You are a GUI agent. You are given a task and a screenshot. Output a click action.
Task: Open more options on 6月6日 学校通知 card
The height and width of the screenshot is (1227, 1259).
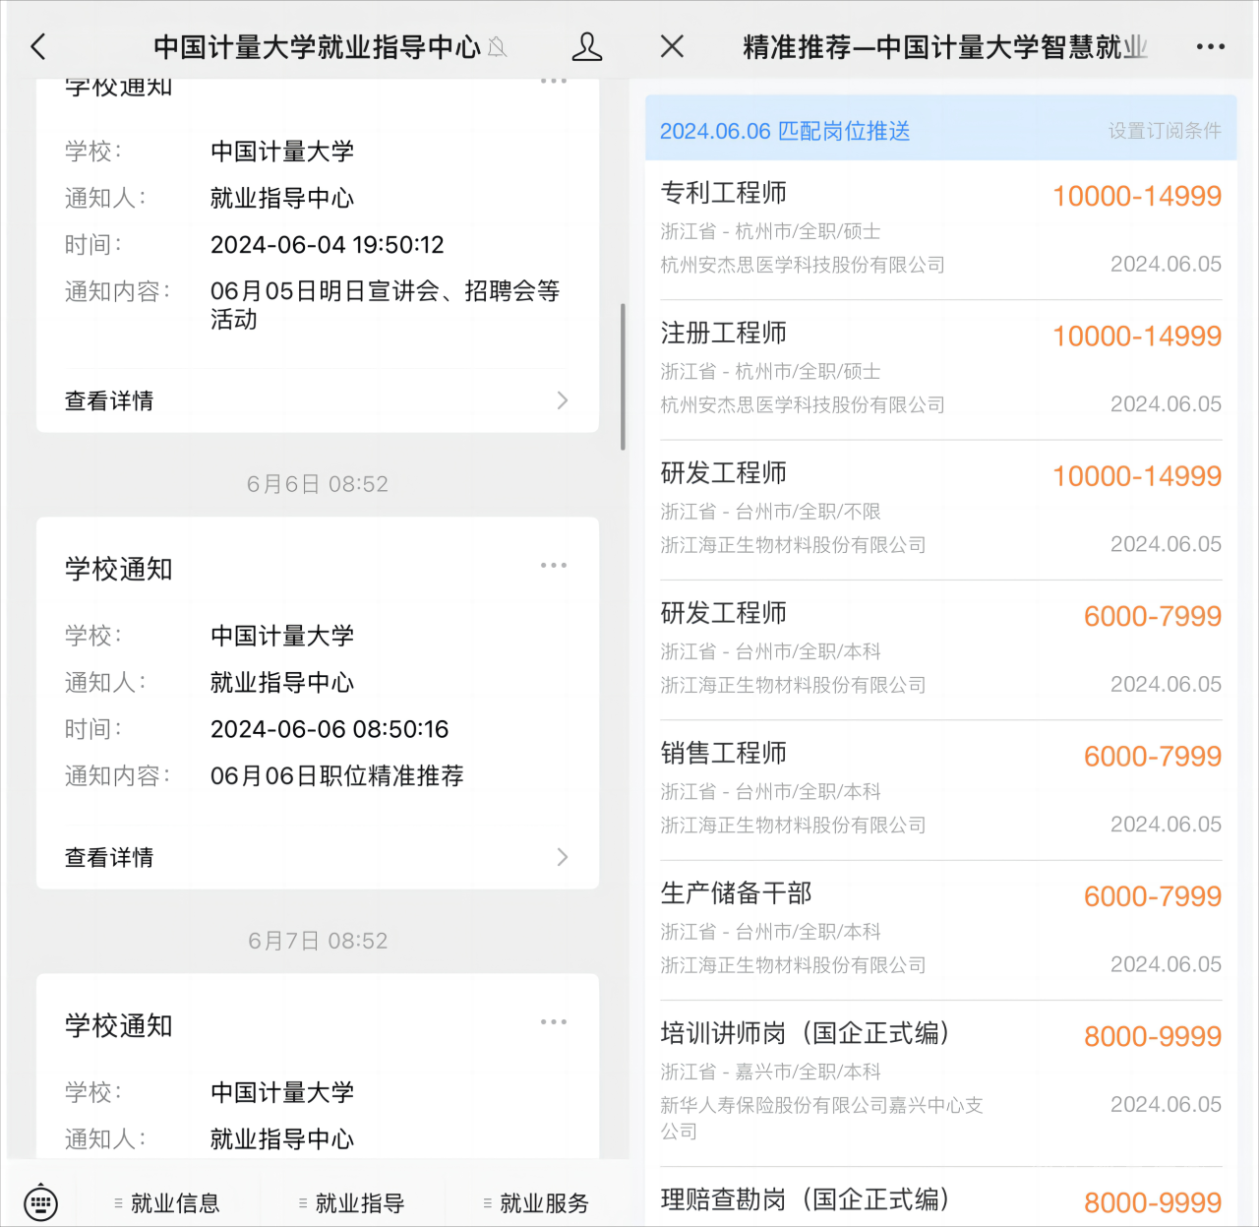pos(554,565)
